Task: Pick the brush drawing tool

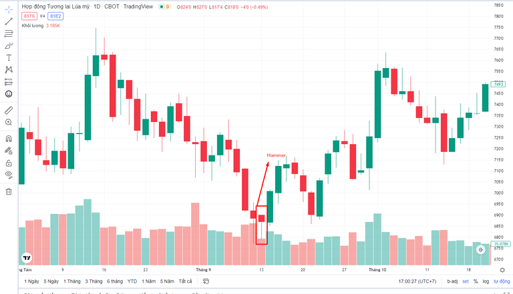Action: click(9, 46)
